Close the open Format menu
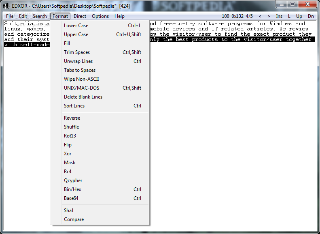Image resolution: width=320 pixels, height=234 pixels. click(x=60, y=16)
